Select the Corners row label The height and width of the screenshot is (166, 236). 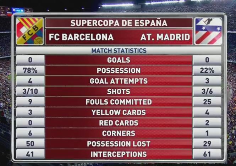point(119,133)
